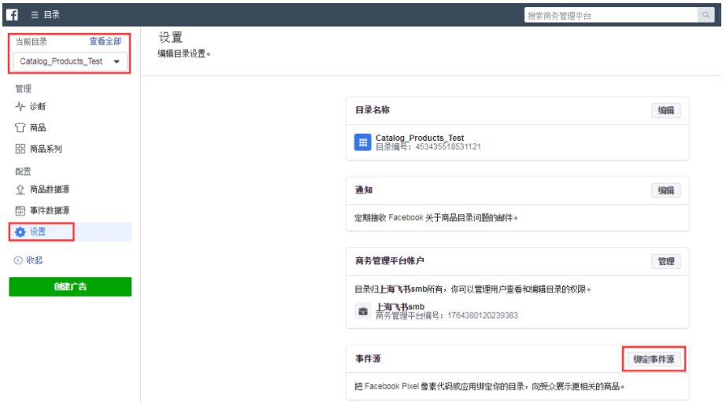Click the 绑定事件源 button

click(x=654, y=360)
